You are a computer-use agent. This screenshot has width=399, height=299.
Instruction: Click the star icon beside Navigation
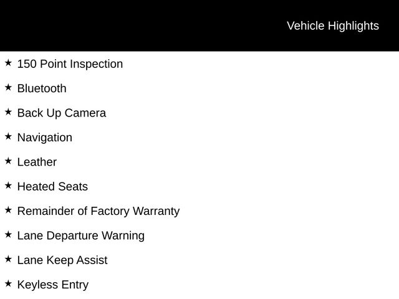pyautogui.click(x=8, y=136)
